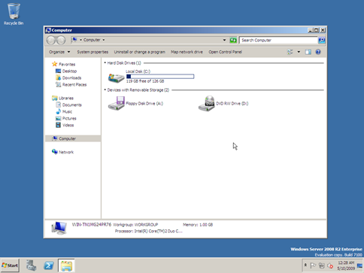Click the Documents label under Libraries
Screen dimensions: 364x273
point(72,105)
